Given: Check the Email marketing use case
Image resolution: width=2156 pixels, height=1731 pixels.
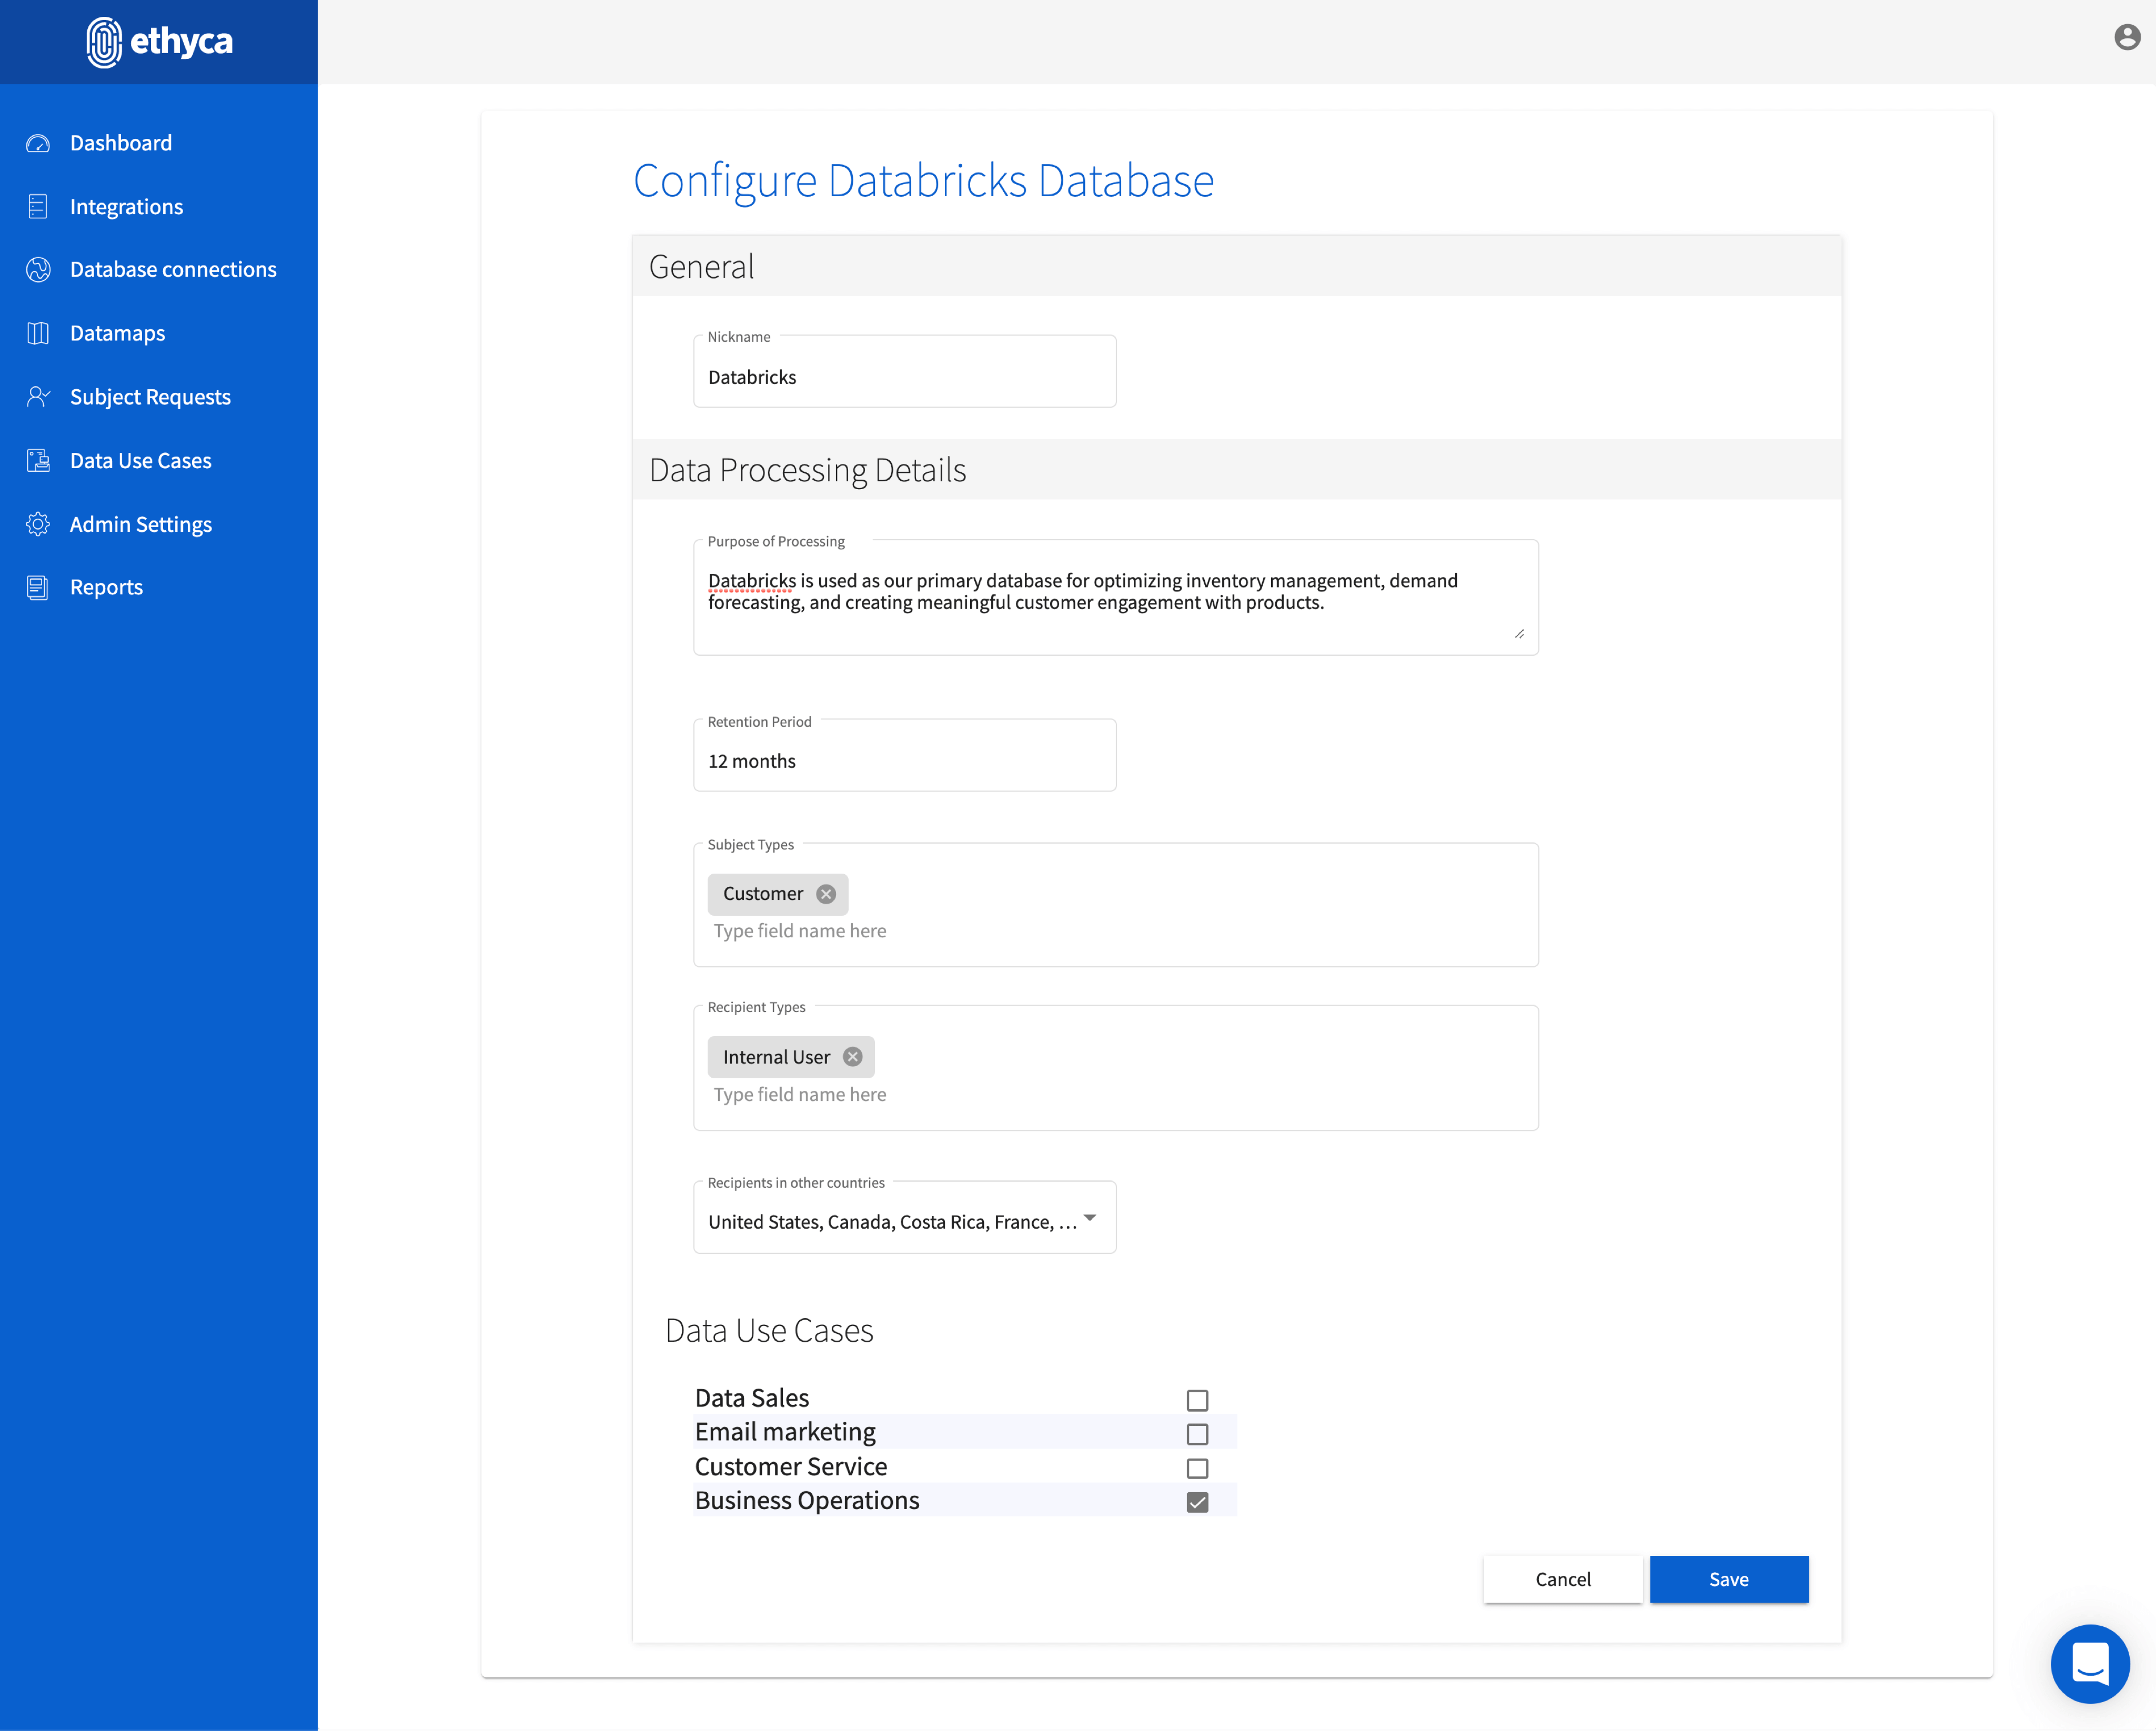Looking at the screenshot, I should tap(1197, 1434).
